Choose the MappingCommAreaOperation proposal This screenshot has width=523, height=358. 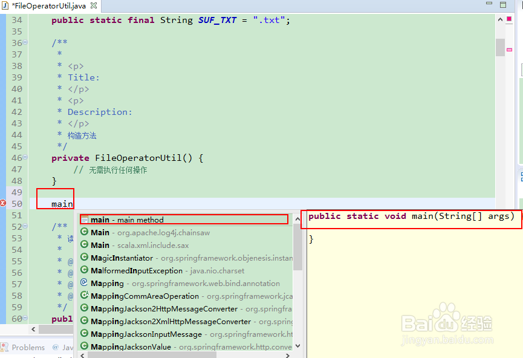pos(186,296)
